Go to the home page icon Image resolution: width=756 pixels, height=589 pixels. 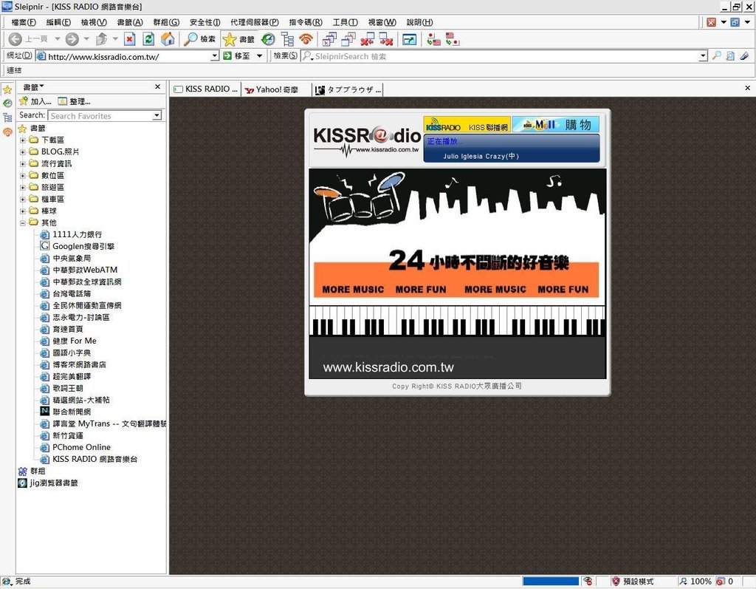pyautogui.click(x=168, y=39)
